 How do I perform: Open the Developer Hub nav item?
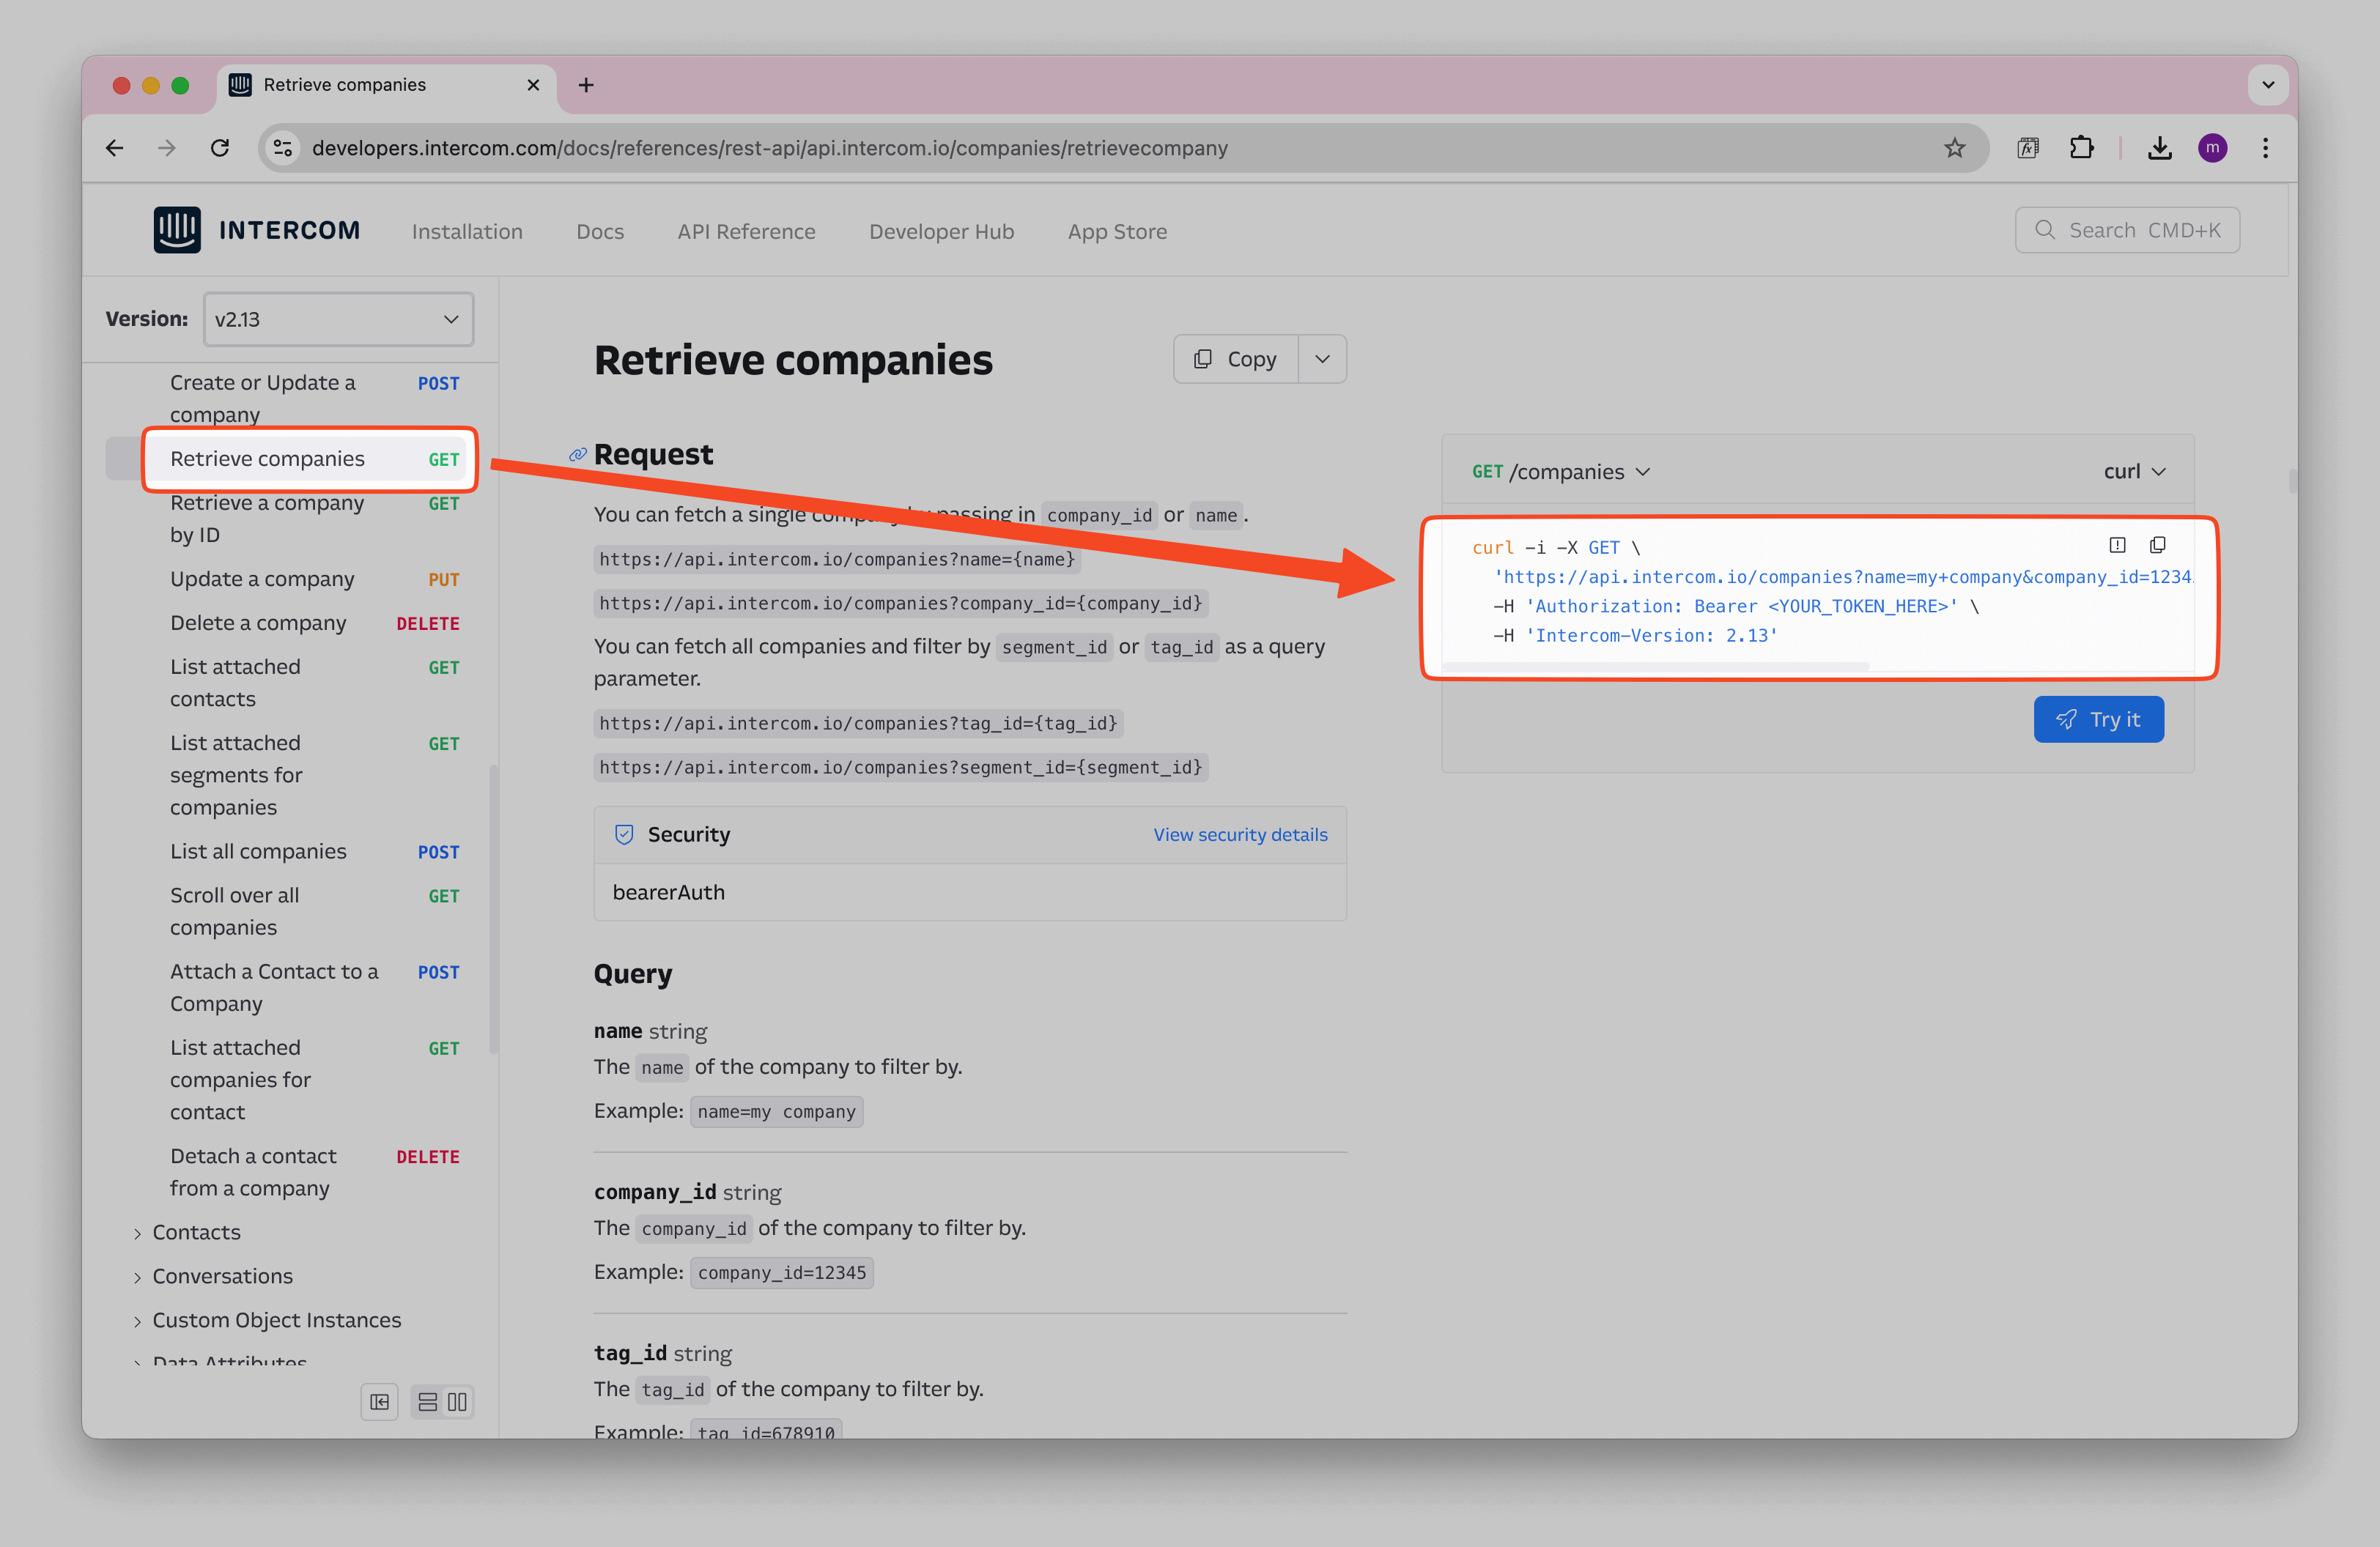click(x=941, y=232)
